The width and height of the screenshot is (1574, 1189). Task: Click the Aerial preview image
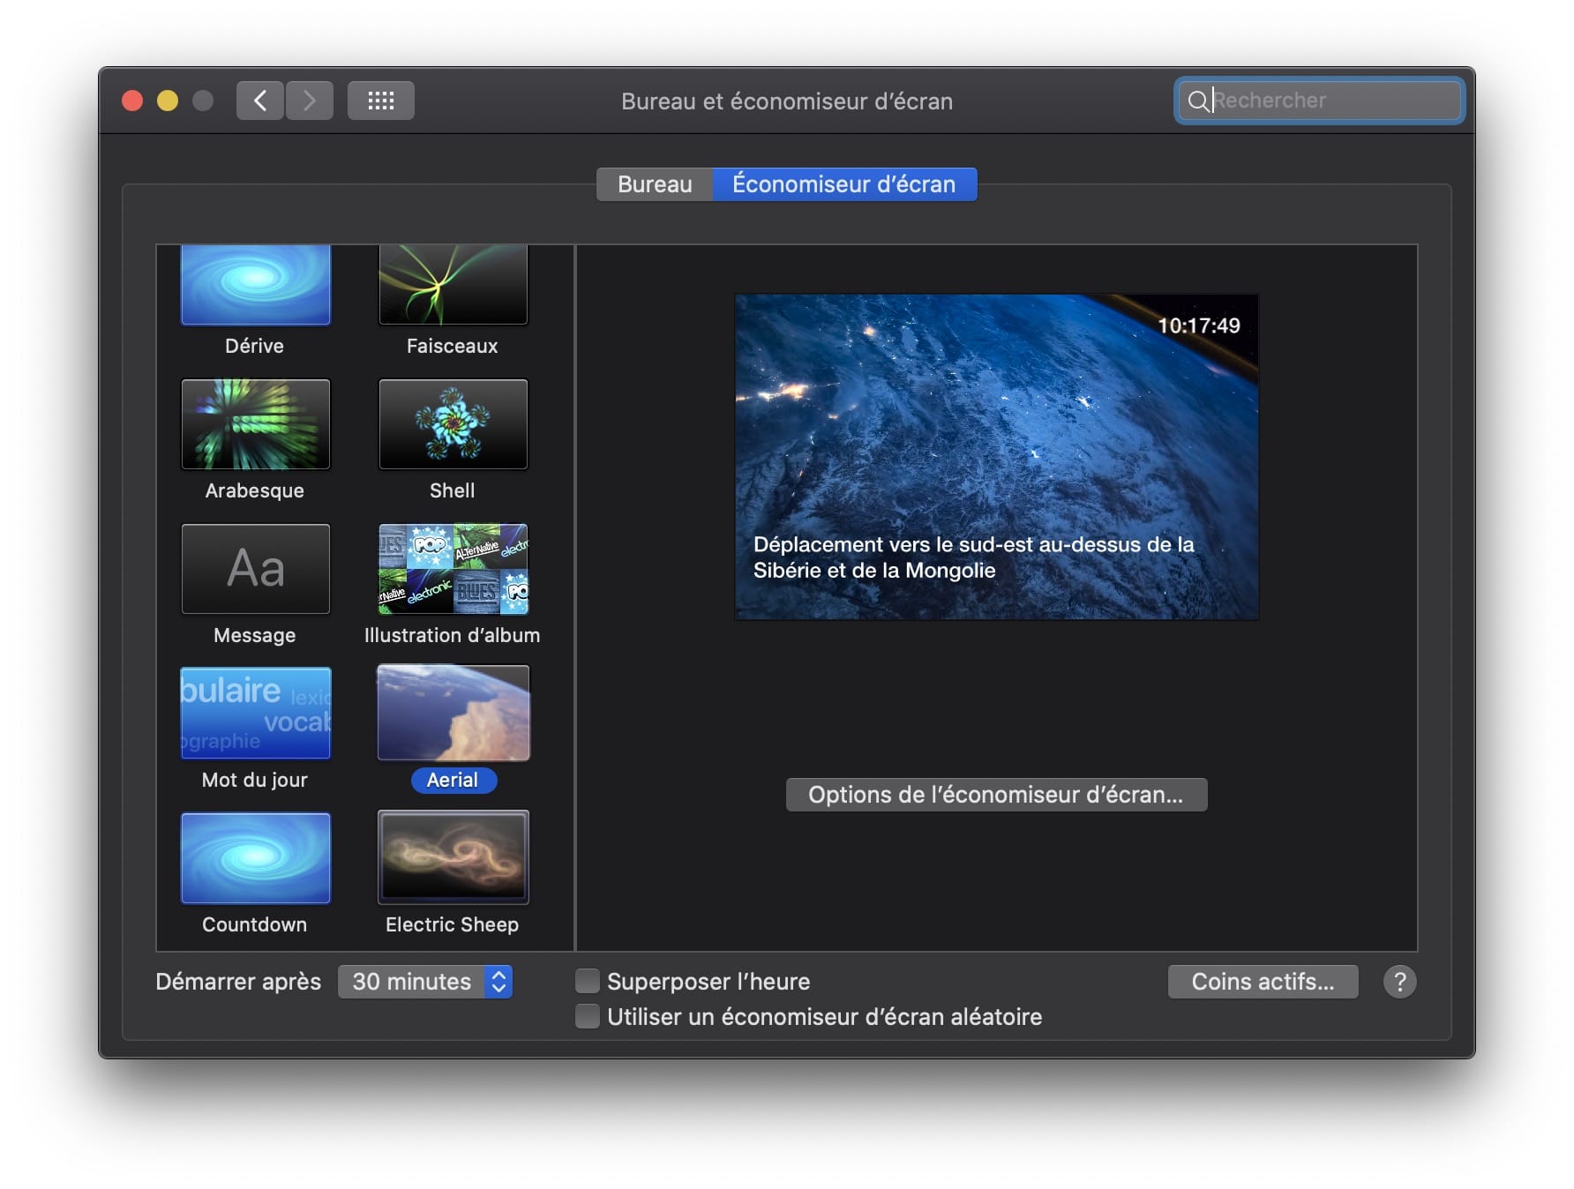tap(997, 457)
